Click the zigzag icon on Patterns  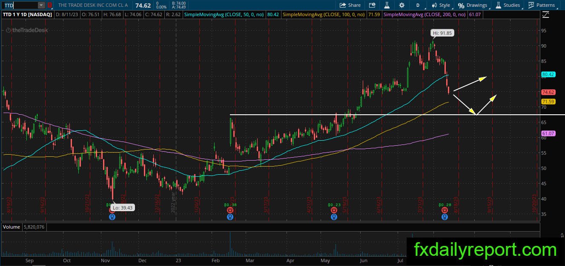(531, 5)
